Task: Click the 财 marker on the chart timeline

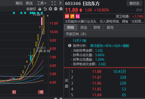Action: click(x=14, y=92)
